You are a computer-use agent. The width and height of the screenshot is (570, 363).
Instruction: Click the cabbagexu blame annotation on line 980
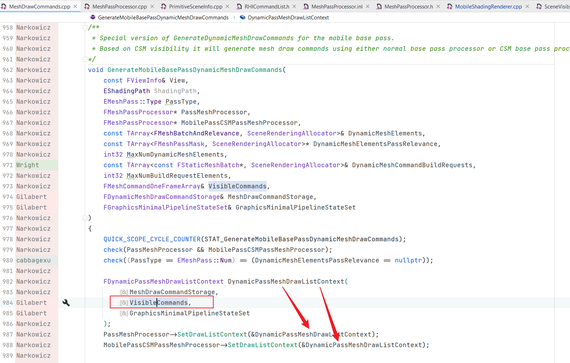34,260
